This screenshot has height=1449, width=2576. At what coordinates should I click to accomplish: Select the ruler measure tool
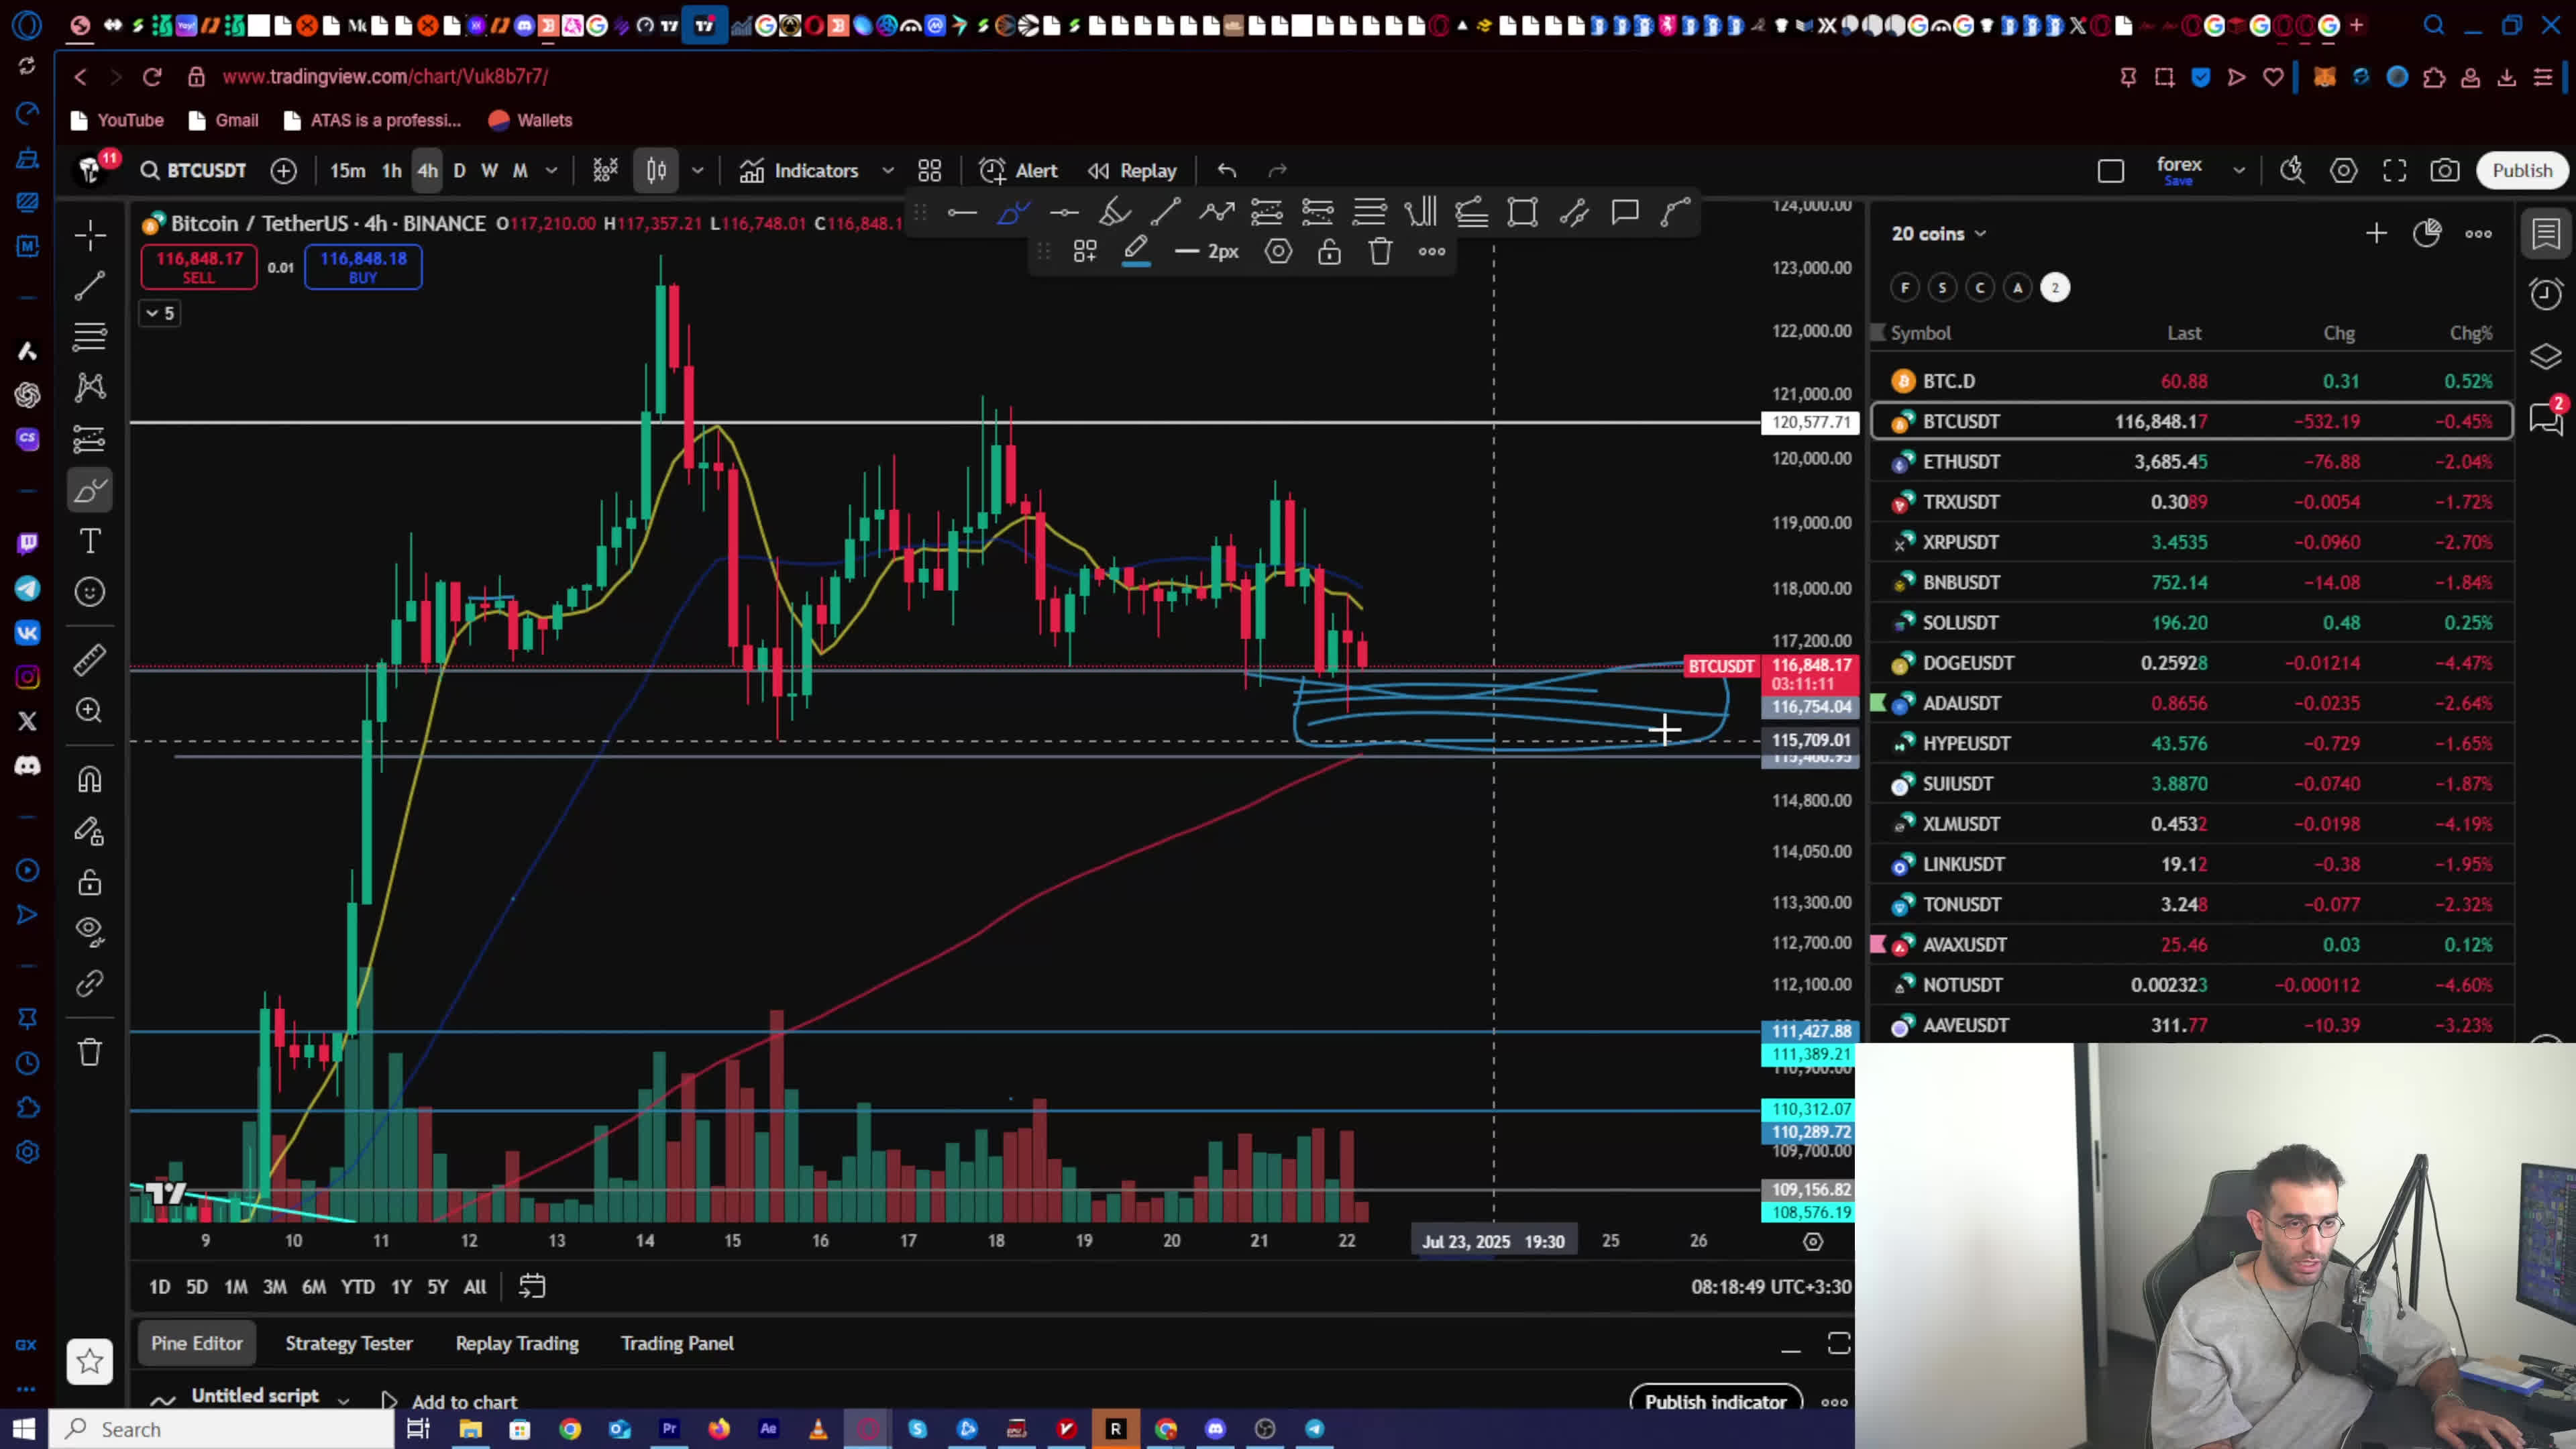click(90, 660)
